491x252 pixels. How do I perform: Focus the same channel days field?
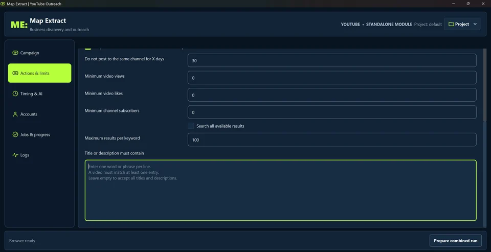pyautogui.click(x=332, y=60)
